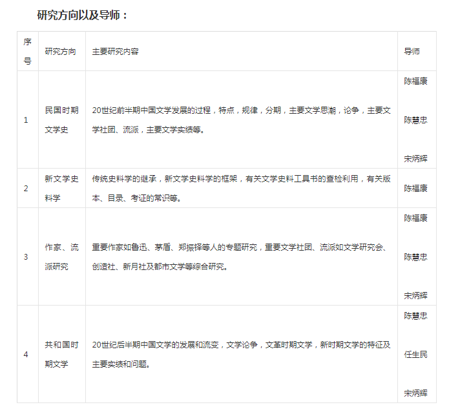Select 宋炳辉 in the 民国时期文学史 row
Image resolution: width=449 pixels, height=407 pixels.
tap(415, 158)
